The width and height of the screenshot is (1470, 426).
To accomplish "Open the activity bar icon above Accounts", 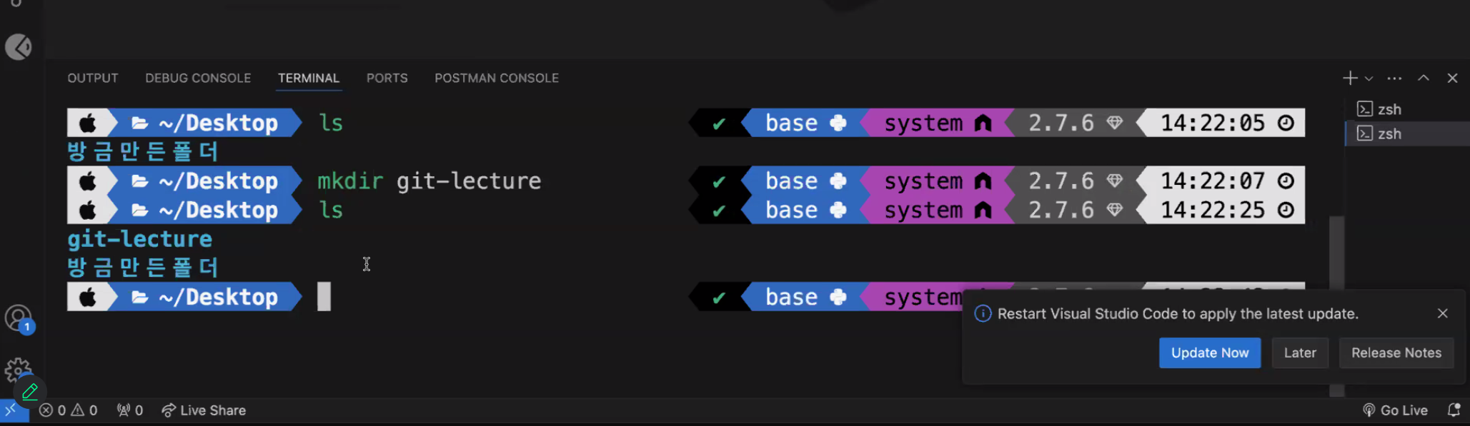I will coord(19,47).
